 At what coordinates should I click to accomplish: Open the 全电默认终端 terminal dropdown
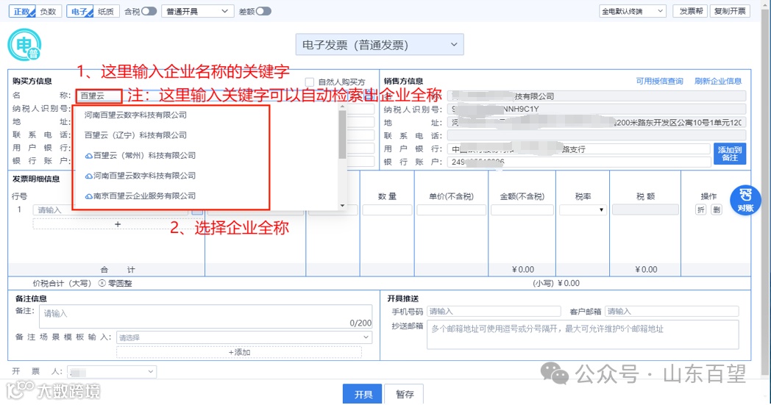[633, 11]
